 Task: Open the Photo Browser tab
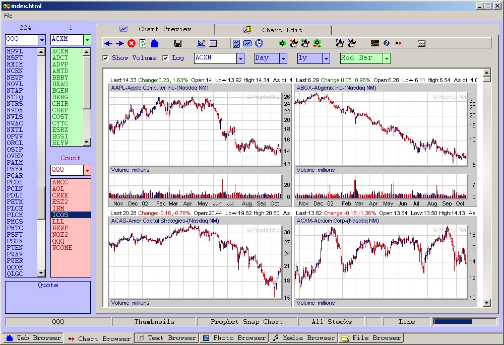[x=234, y=338]
